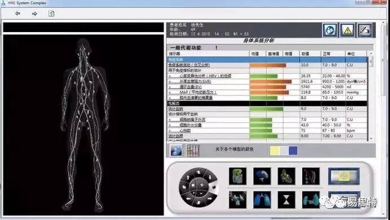
Task: Pick the light gray model color swatch
Action: tap(284, 150)
